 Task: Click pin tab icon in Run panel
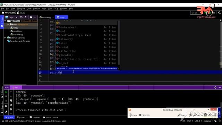click(x=6, y=112)
